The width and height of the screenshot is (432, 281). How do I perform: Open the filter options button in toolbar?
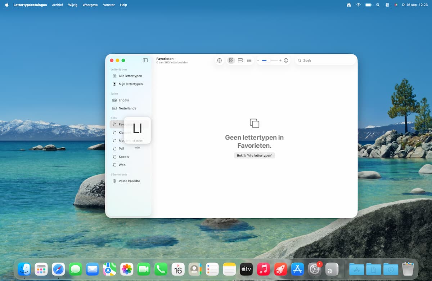(220, 61)
